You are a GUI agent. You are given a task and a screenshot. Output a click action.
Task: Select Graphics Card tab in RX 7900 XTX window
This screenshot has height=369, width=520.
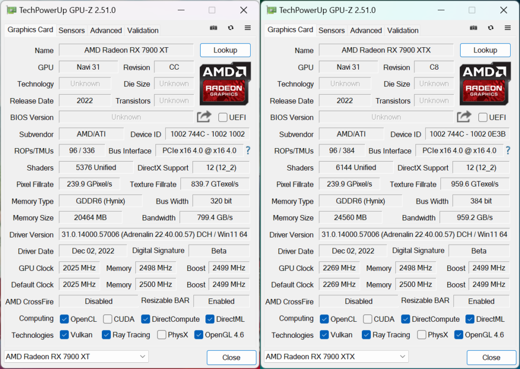coord(290,30)
